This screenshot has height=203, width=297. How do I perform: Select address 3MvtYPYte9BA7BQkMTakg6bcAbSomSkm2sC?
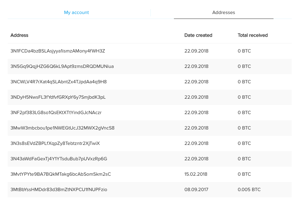click(61, 174)
